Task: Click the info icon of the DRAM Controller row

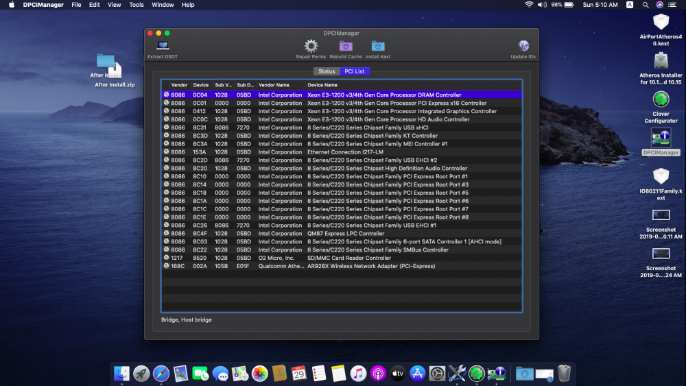Action: click(x=166, y=95)
